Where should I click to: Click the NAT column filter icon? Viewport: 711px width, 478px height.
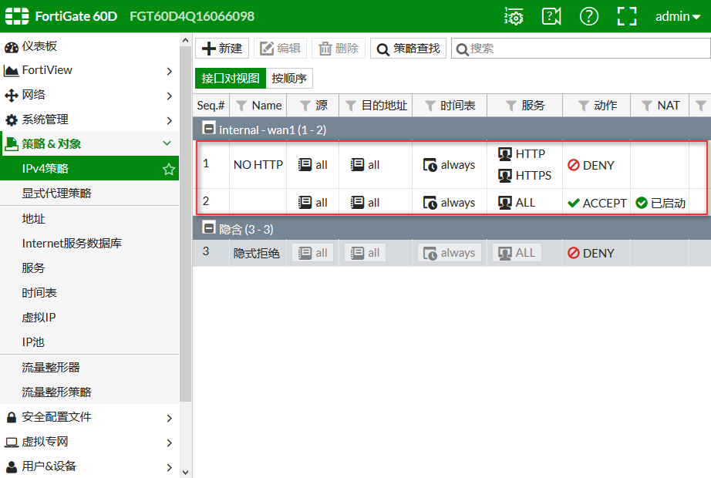(x=647, y=106)
